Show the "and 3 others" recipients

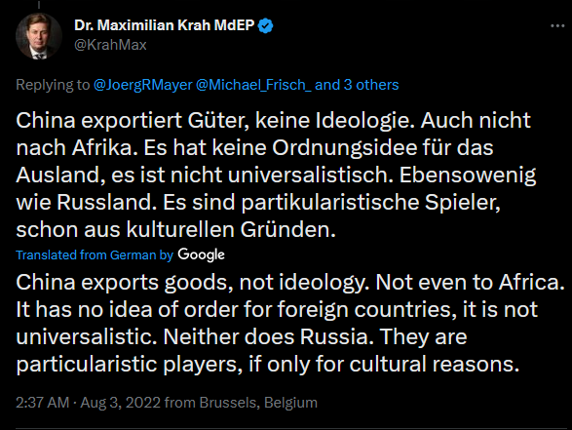pyautogui.click(x=357, y=85)
